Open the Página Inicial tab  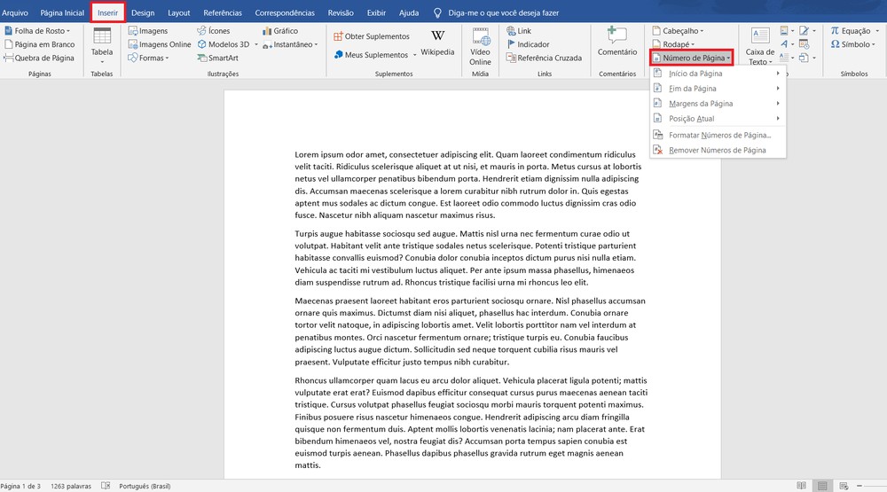pos(62,12)
